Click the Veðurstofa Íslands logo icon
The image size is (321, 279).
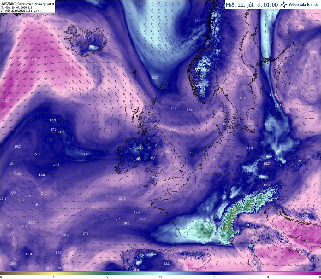pyautogui.click(x=284, y=4)
